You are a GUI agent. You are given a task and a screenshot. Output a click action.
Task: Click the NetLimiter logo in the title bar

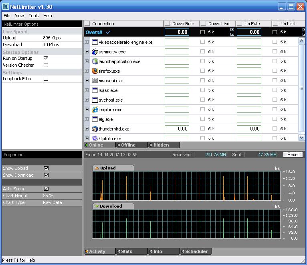tap(6, 7)
